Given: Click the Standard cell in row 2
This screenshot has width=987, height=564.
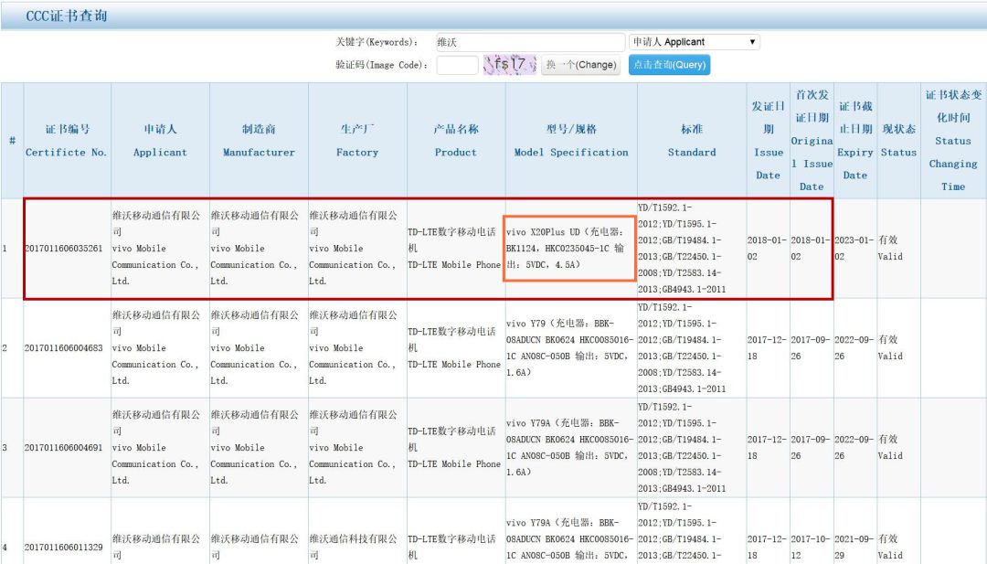Looking at the screenshot, I should pyautogui.click(x=692, y=347).
